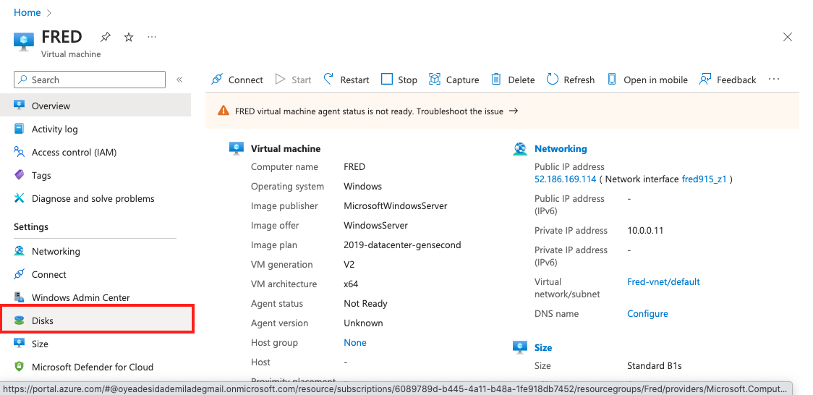Click the arrow after Troubleshoot the issue
Screen dimensions: 813x395
514,111
